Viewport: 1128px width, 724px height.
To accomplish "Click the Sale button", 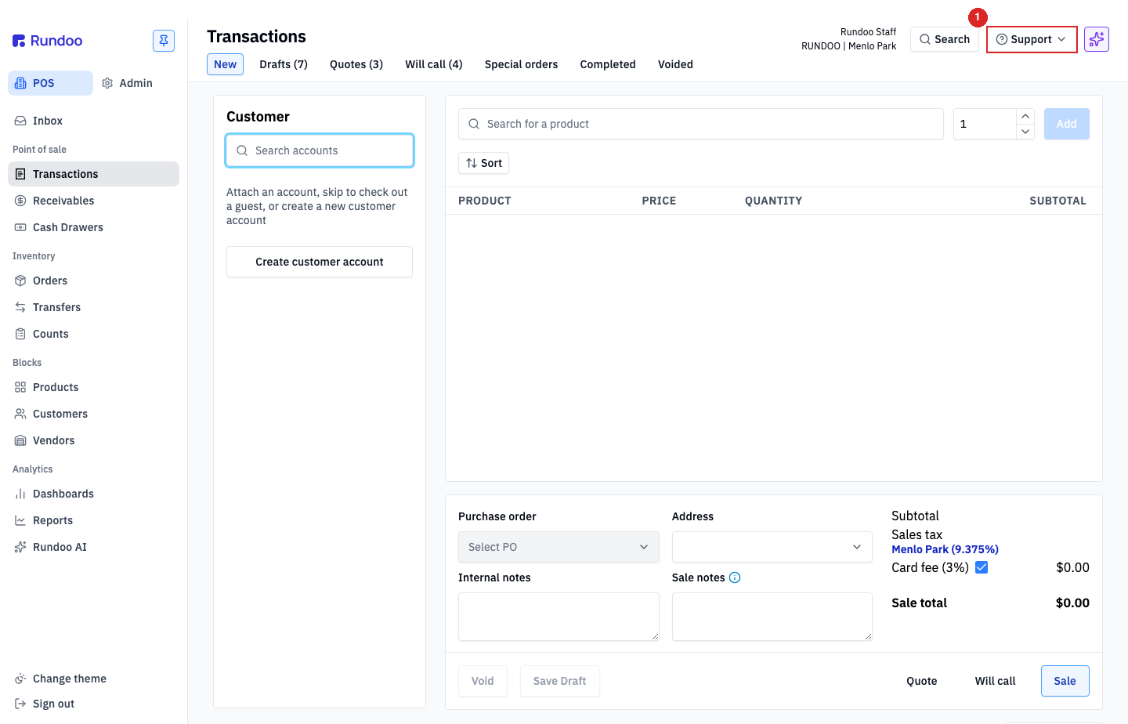I will click(1065, 681).
